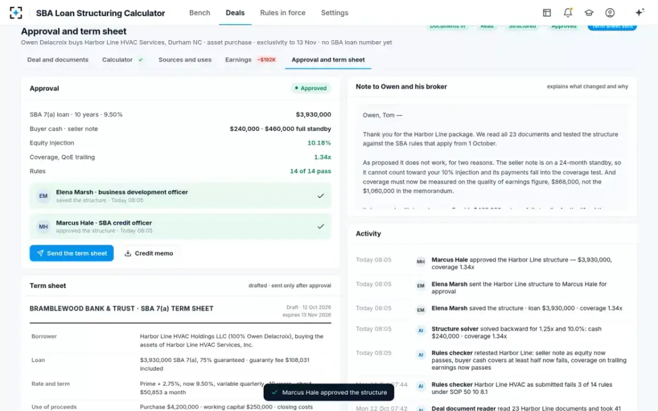
Task: Click the app logo icon
Action: point(16,13)
